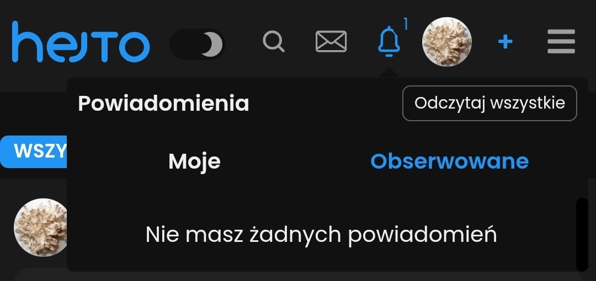
Task: Click the hejto logo
Action: click(x=81, y=42)
